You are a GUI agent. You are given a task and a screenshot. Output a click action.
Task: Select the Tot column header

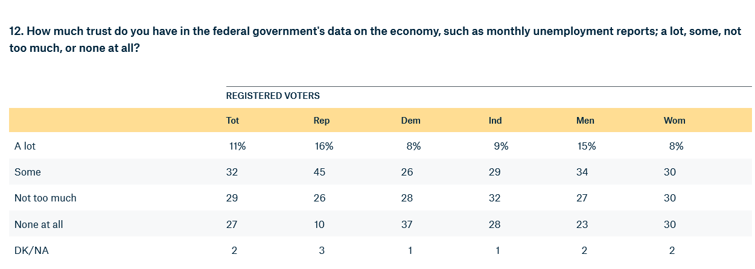click(x=232, y=121)
